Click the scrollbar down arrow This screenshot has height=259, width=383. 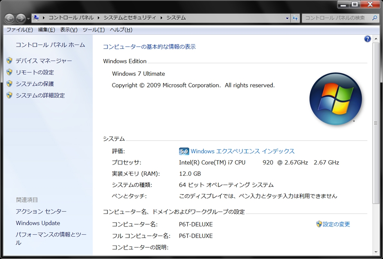click(376, 252)
